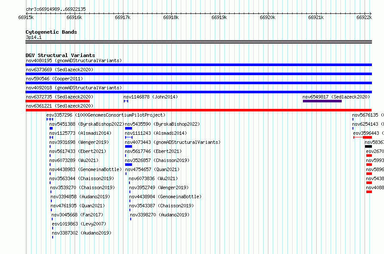Click the nsv6372735 (Sedlazeck2020) label
The image size is (384, 254).
(x=60, y=97)
